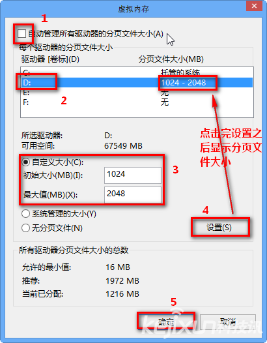Focus the 初始大小(MB) input field
267x343 pixels.
coord(133,175)
